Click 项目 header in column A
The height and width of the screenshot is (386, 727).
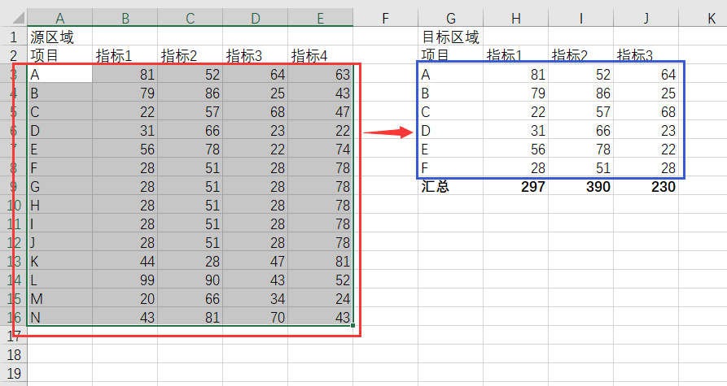point(59,55)
